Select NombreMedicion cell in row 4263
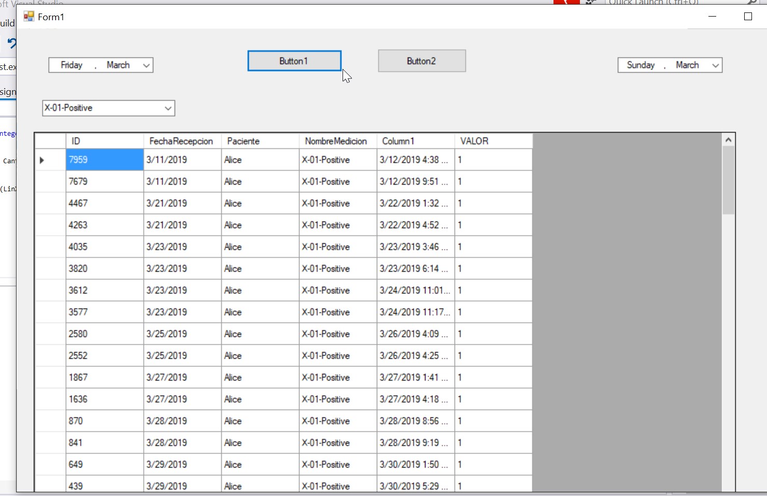The image size is (767, 496). pyautogui.click(x=338, y=225)
